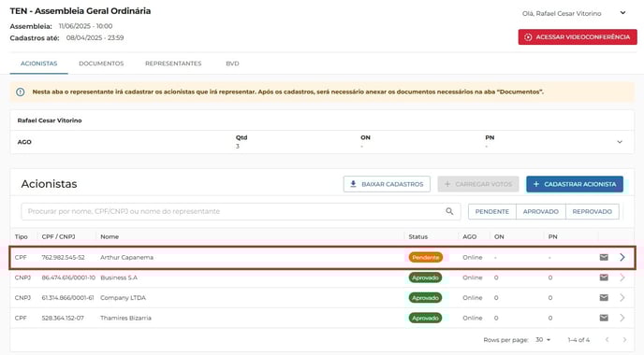Click the name Arthur Capanema

pos(127,258)
